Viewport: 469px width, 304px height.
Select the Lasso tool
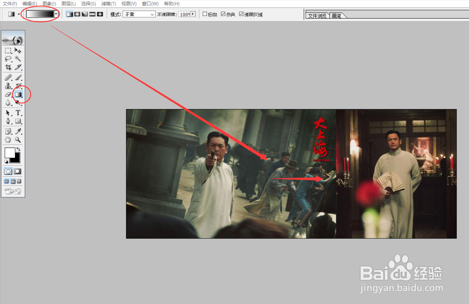coord(8,59)
